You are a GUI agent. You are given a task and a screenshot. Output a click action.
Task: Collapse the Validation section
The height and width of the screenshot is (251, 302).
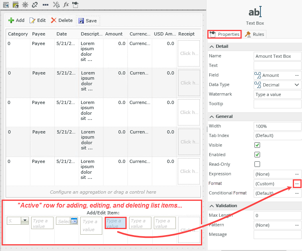pos(212,206)
